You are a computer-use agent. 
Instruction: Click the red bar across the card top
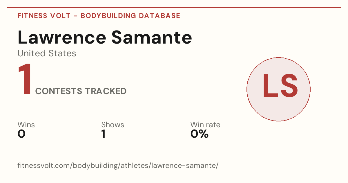pyautogui.click(x=174, y=8)
